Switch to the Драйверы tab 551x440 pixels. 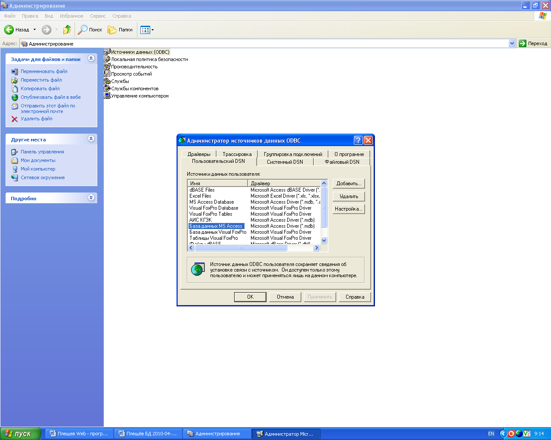[199, 154]
